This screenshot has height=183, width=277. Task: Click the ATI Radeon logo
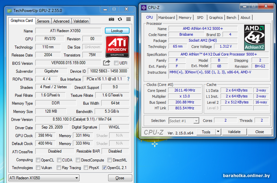pos(117,47)
